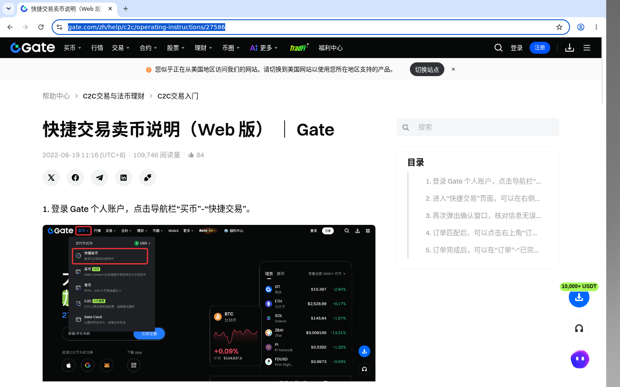Jump to TOC item 1 登录 Gate 个人账户

(483, 181)
